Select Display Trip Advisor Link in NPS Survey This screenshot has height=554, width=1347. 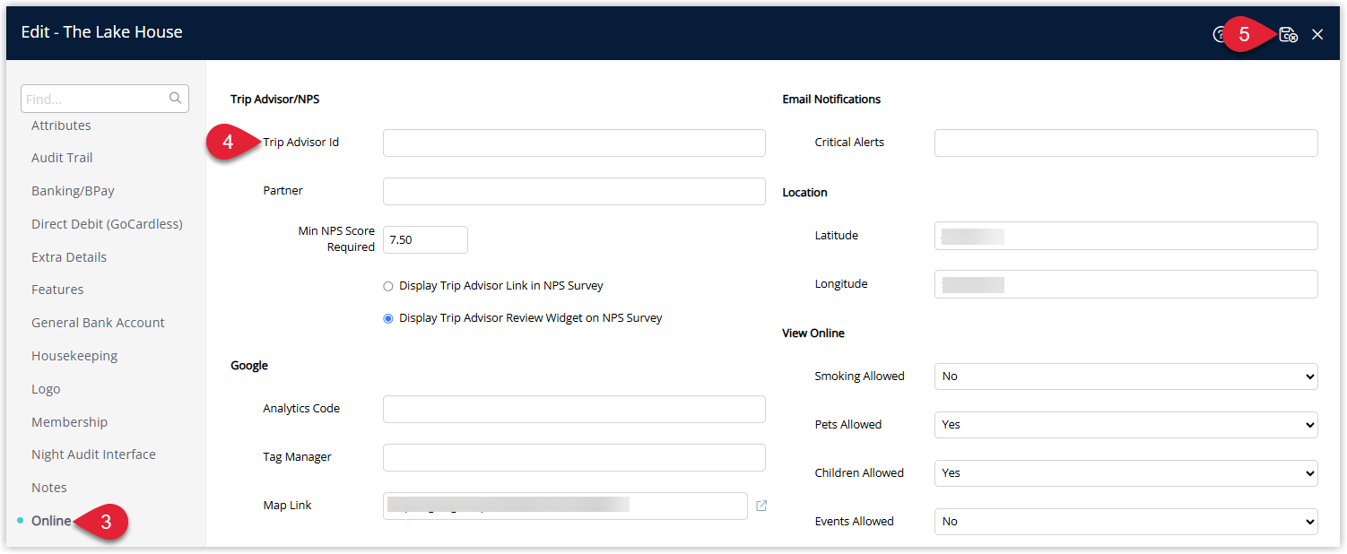[x=388, y=286]
